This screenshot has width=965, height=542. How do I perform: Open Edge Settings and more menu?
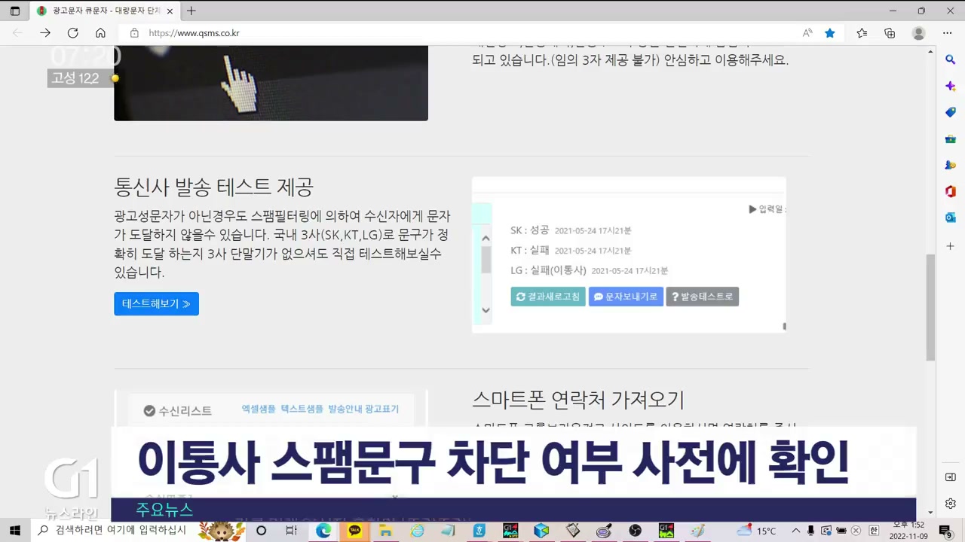point(947,33)
